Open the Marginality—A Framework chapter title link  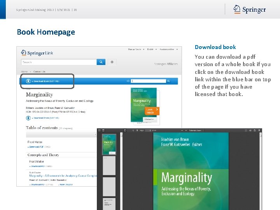(63, 176)
